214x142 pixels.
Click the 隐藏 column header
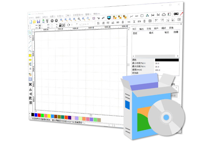176,32
